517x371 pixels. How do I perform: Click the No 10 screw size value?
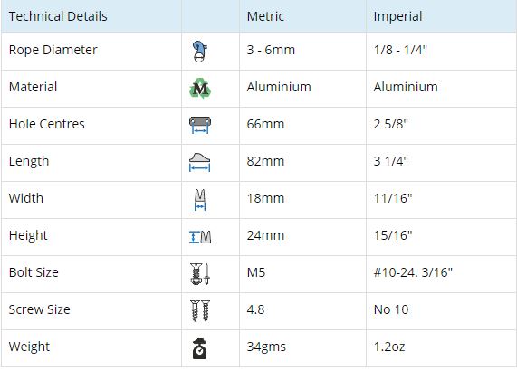coord(391,309)
